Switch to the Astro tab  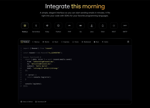click(105, 42)
